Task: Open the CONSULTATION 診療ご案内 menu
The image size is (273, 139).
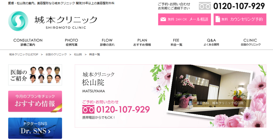Action: (x=28, y=42)
